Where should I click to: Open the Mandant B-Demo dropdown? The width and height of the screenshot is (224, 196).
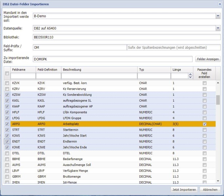[x=218, y=16]
